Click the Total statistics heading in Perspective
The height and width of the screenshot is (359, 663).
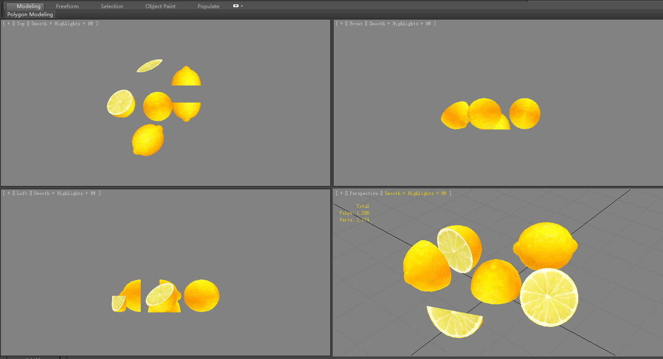pos(363,206)
